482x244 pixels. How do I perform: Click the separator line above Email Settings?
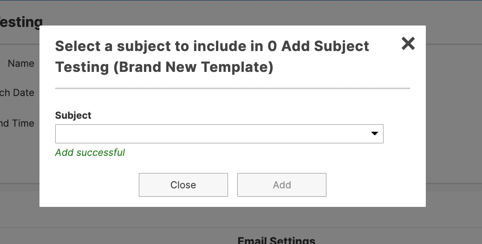click(x=241, y=227)
